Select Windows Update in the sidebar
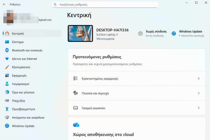The width and height of the screenshot is (210, 140). pos(23,126)
